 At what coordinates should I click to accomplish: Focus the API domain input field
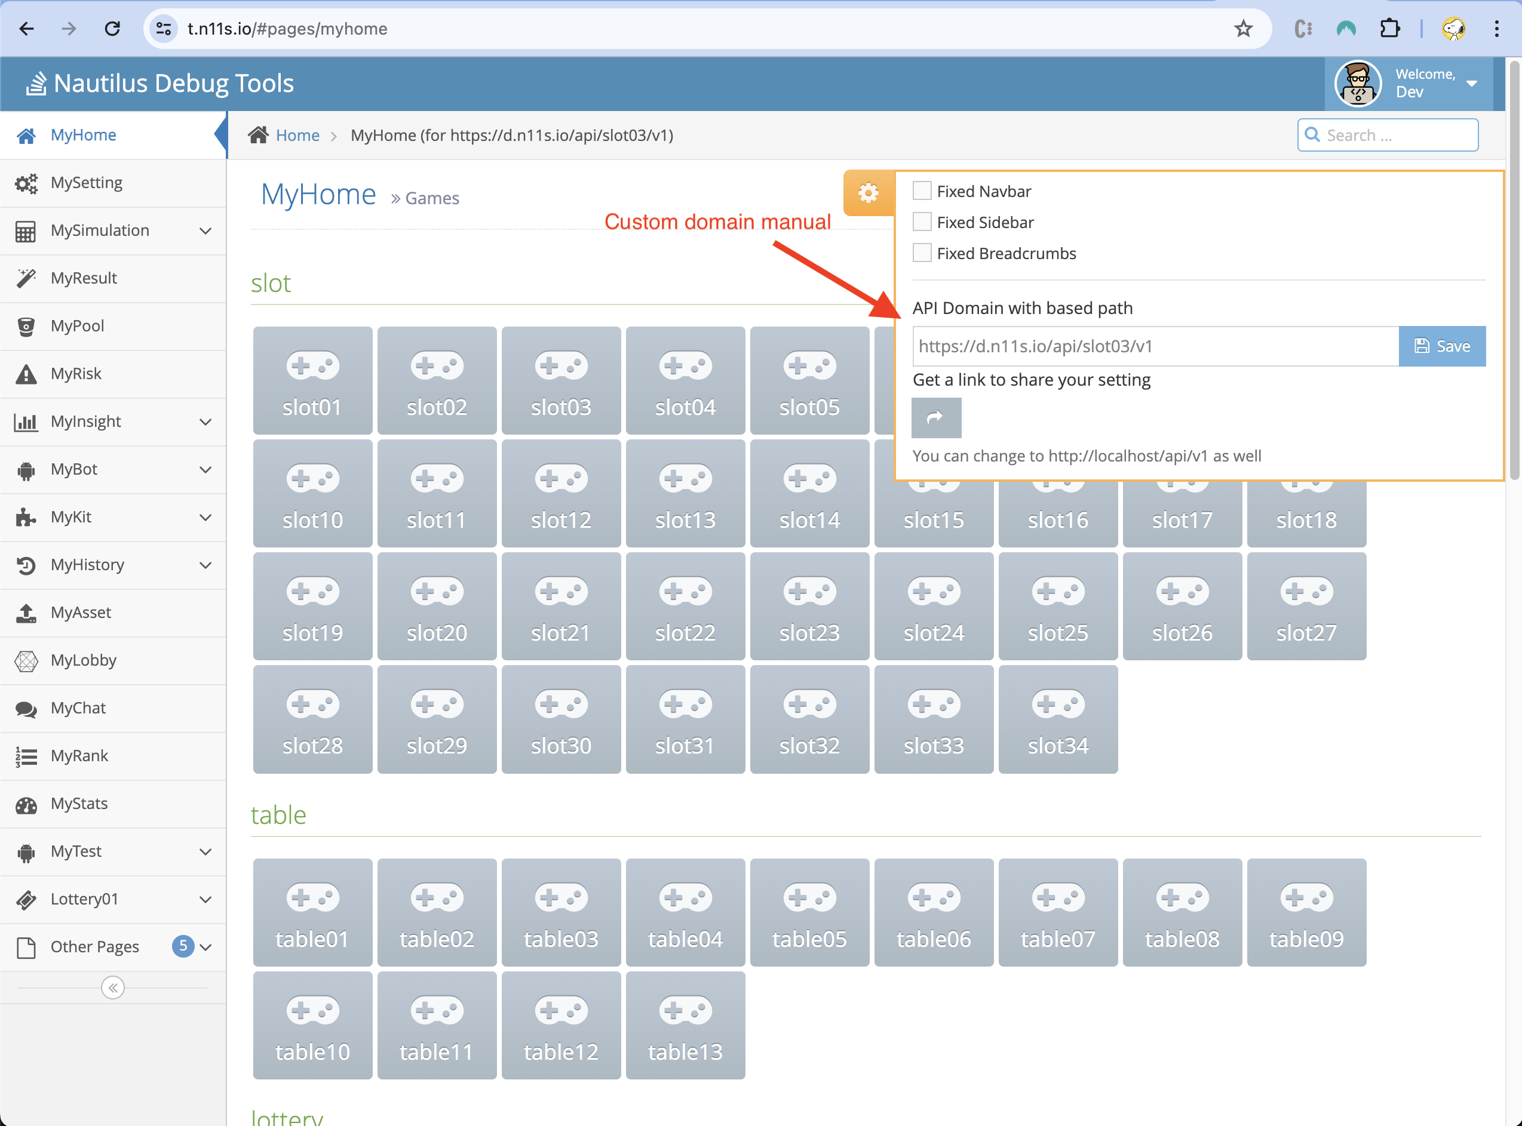coord(1155,346)
